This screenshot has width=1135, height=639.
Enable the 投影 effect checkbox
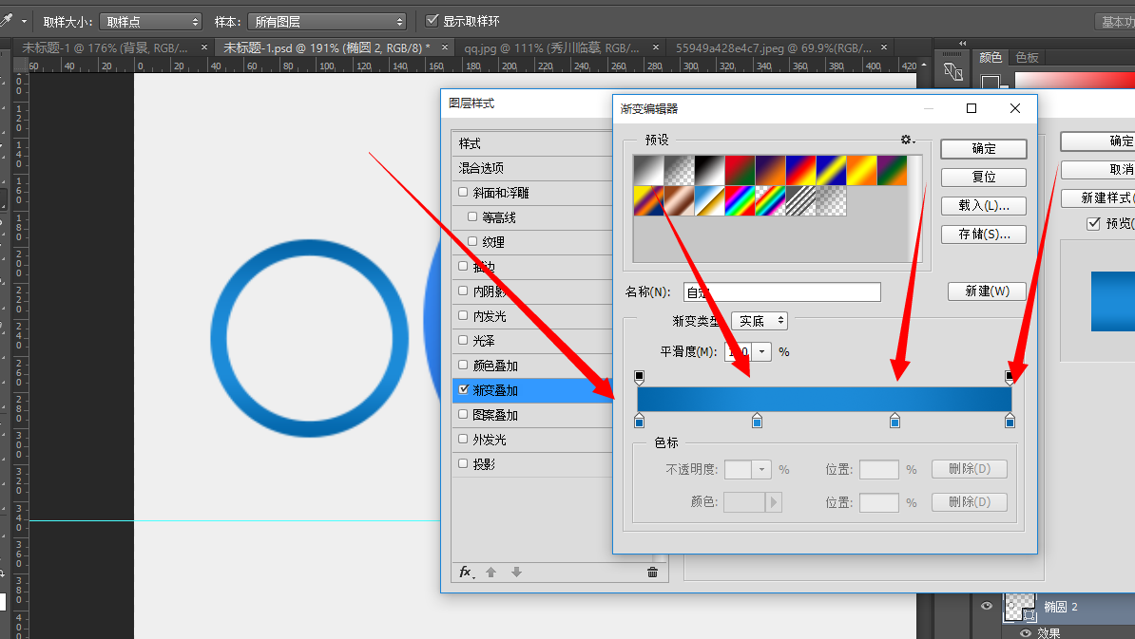[463, 463]
